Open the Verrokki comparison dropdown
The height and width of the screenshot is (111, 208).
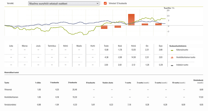pos(64,3)
